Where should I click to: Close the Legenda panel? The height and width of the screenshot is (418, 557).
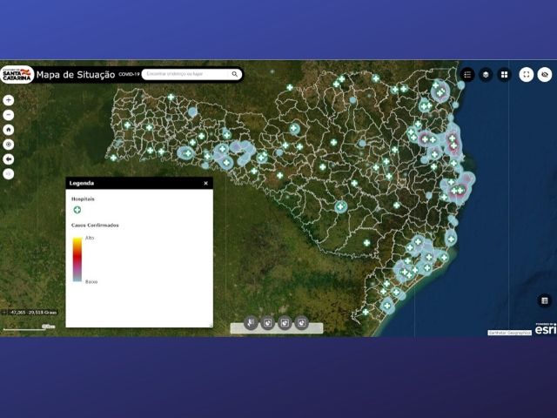coord(206,184)
